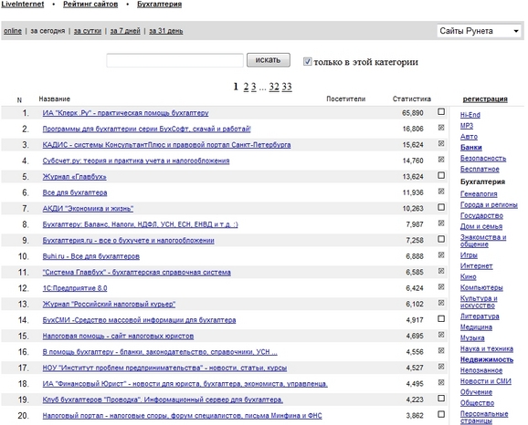
Task: Open the Государство category link
Action: coord(481,215)
